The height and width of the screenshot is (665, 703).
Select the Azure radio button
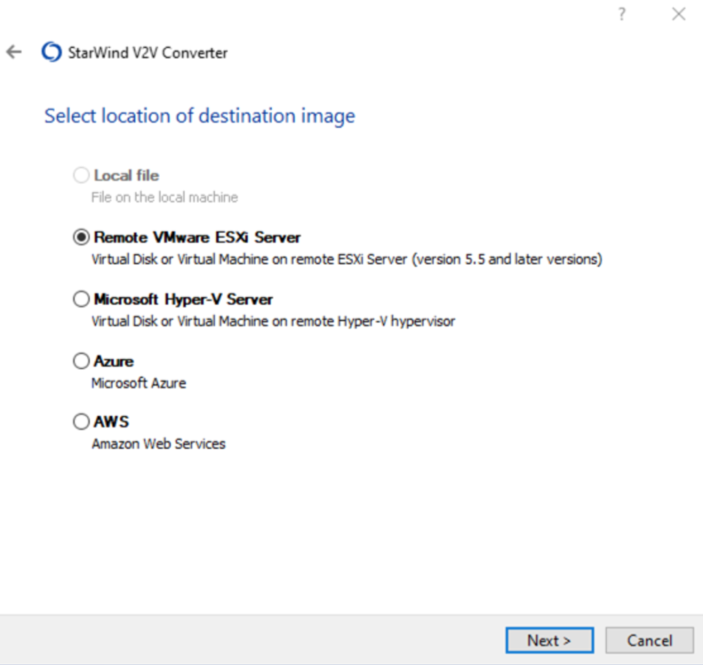[x=81, y=361]
